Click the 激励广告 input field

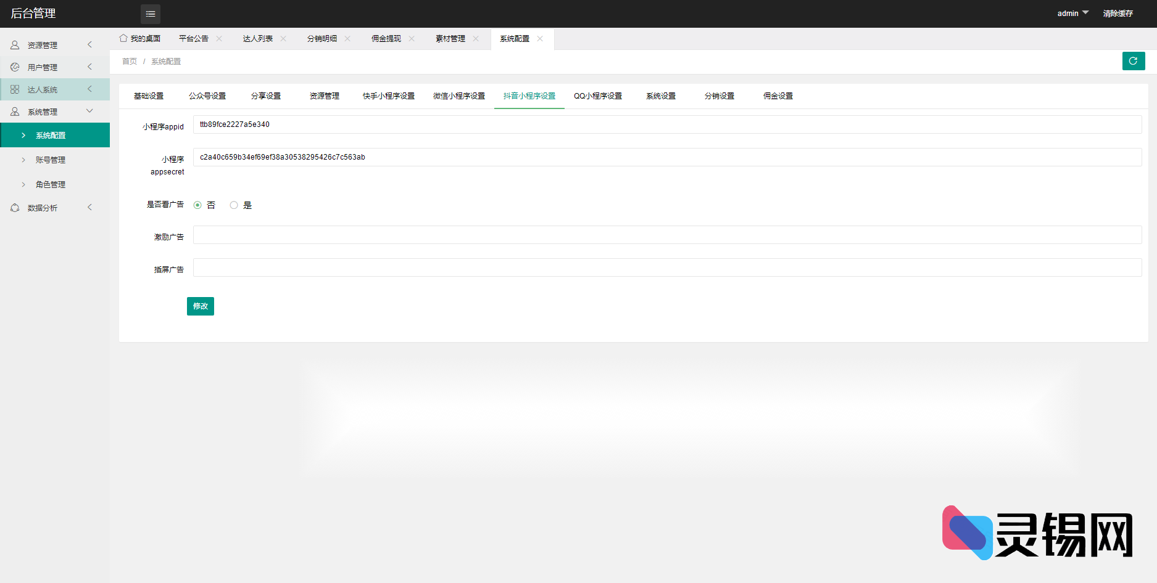pos(666,235)
